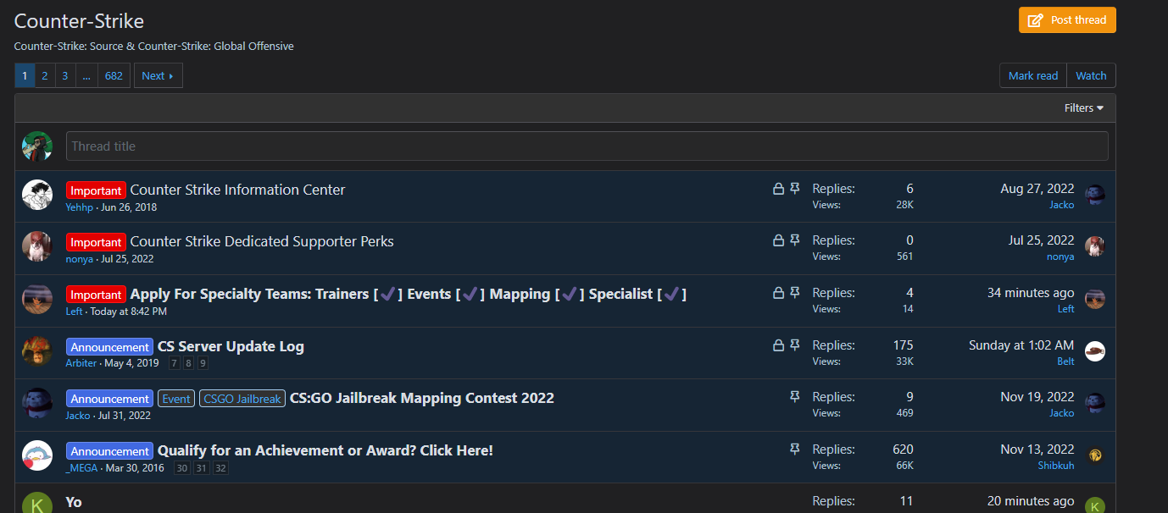Viewport: 1168px width, 513px height.
Task: Expand the pagination ellipsis menu
Action: tap(86, 75)
